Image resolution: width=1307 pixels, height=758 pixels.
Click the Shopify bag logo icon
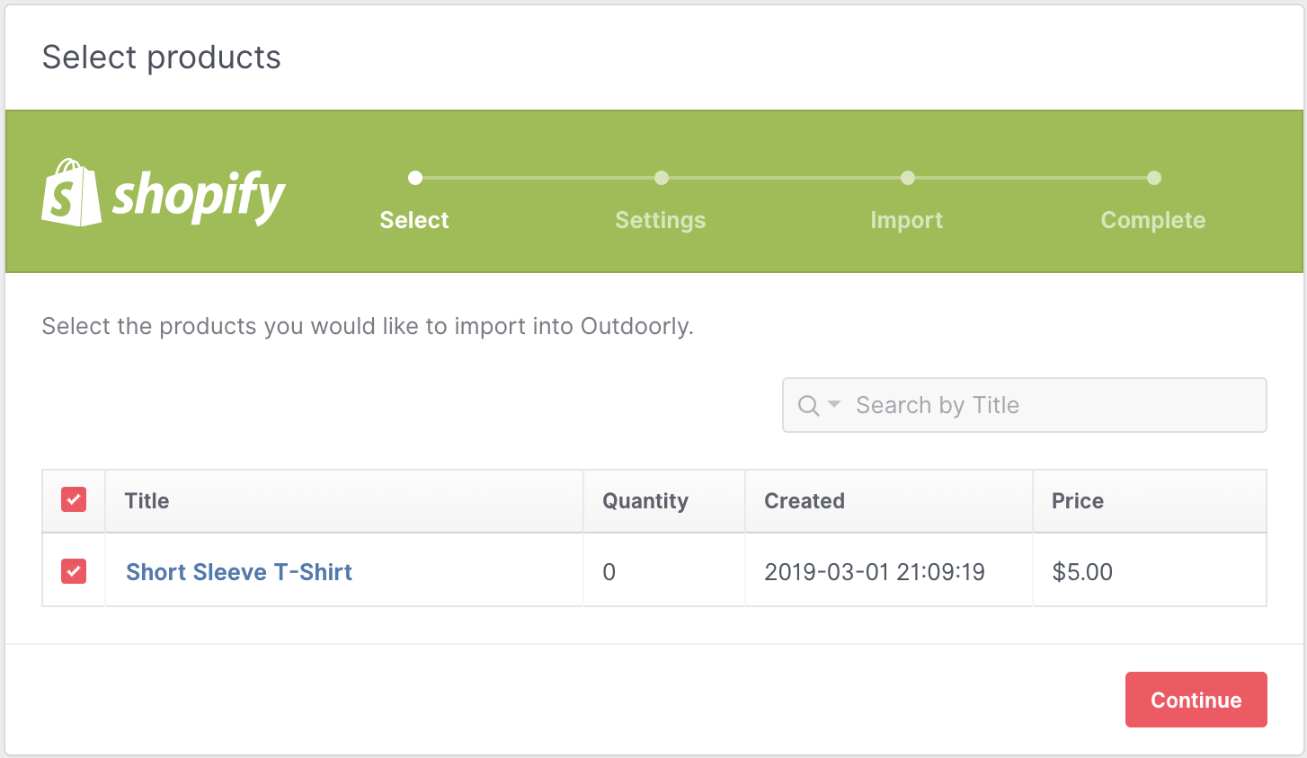tap(71, 193)
